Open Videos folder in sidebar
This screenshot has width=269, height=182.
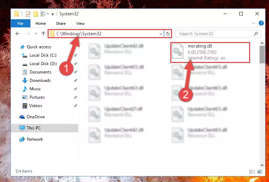36,106
